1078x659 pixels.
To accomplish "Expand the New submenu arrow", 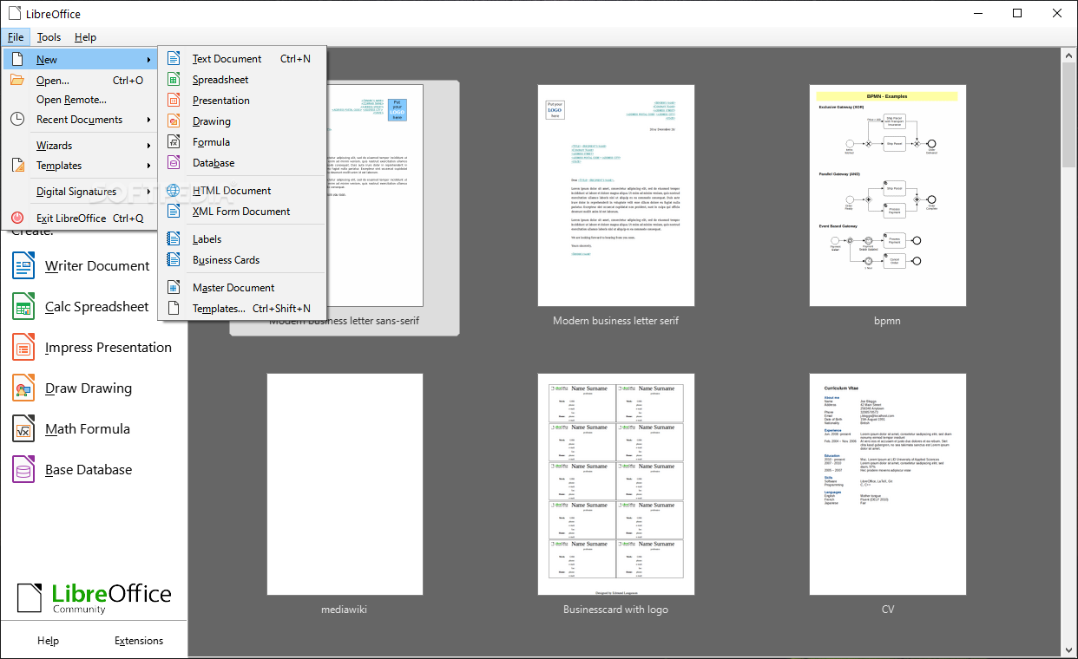I will (149, 60).
